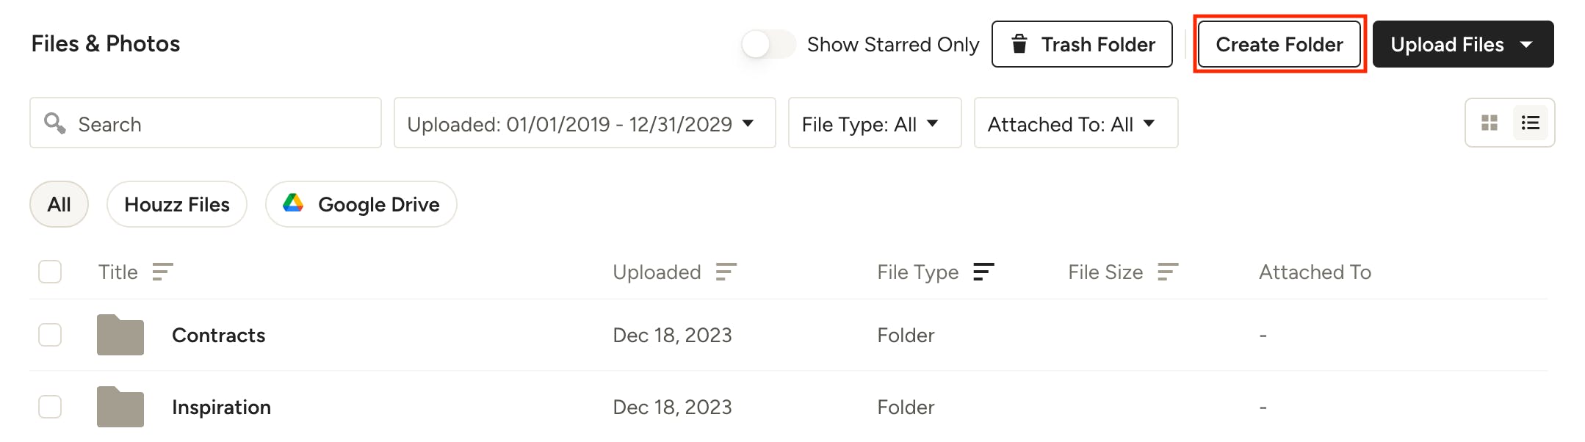
Task: Switch to grid view layout
Action: pos(1489,123)
